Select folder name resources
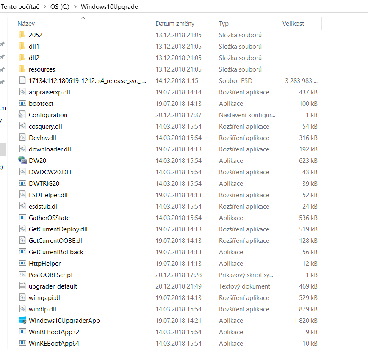The image size is (368, 358). (42, 69)
